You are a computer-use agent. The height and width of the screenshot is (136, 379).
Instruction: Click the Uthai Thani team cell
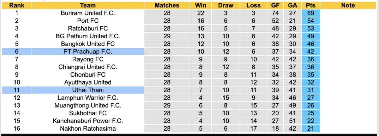click(88, 90)
